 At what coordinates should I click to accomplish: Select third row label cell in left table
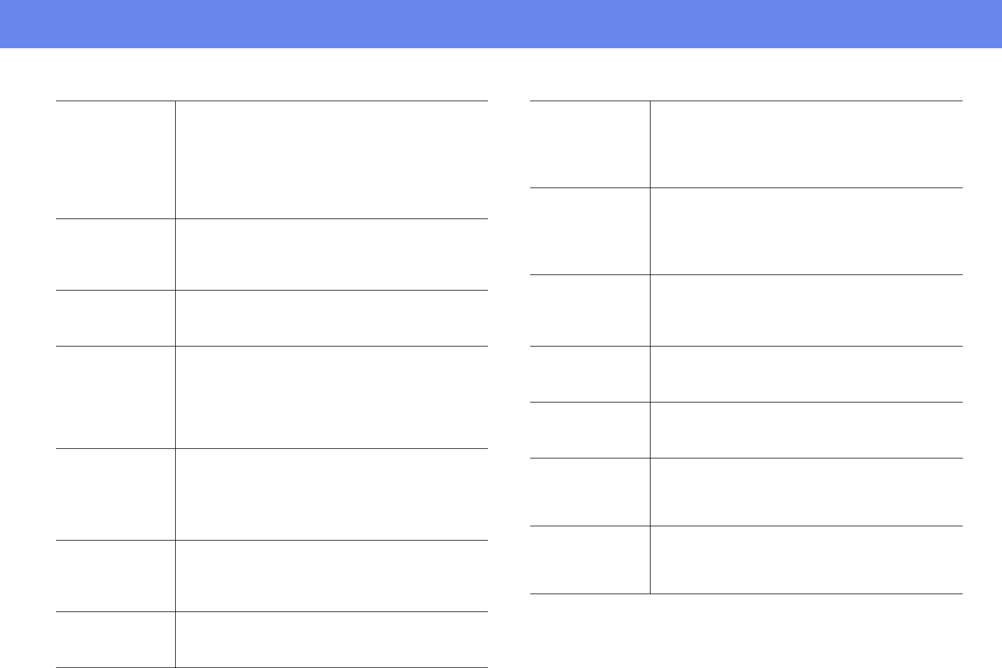pyautogui.click(x=116, y=318)
